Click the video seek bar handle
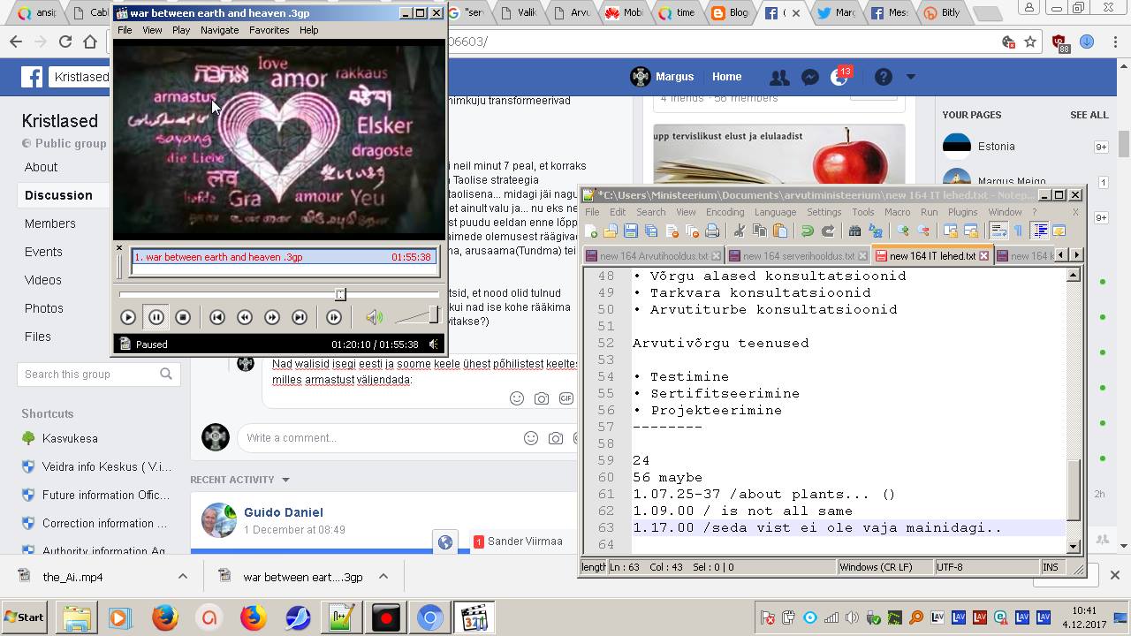Viewport: 1131px width, 636px height. 340,294
